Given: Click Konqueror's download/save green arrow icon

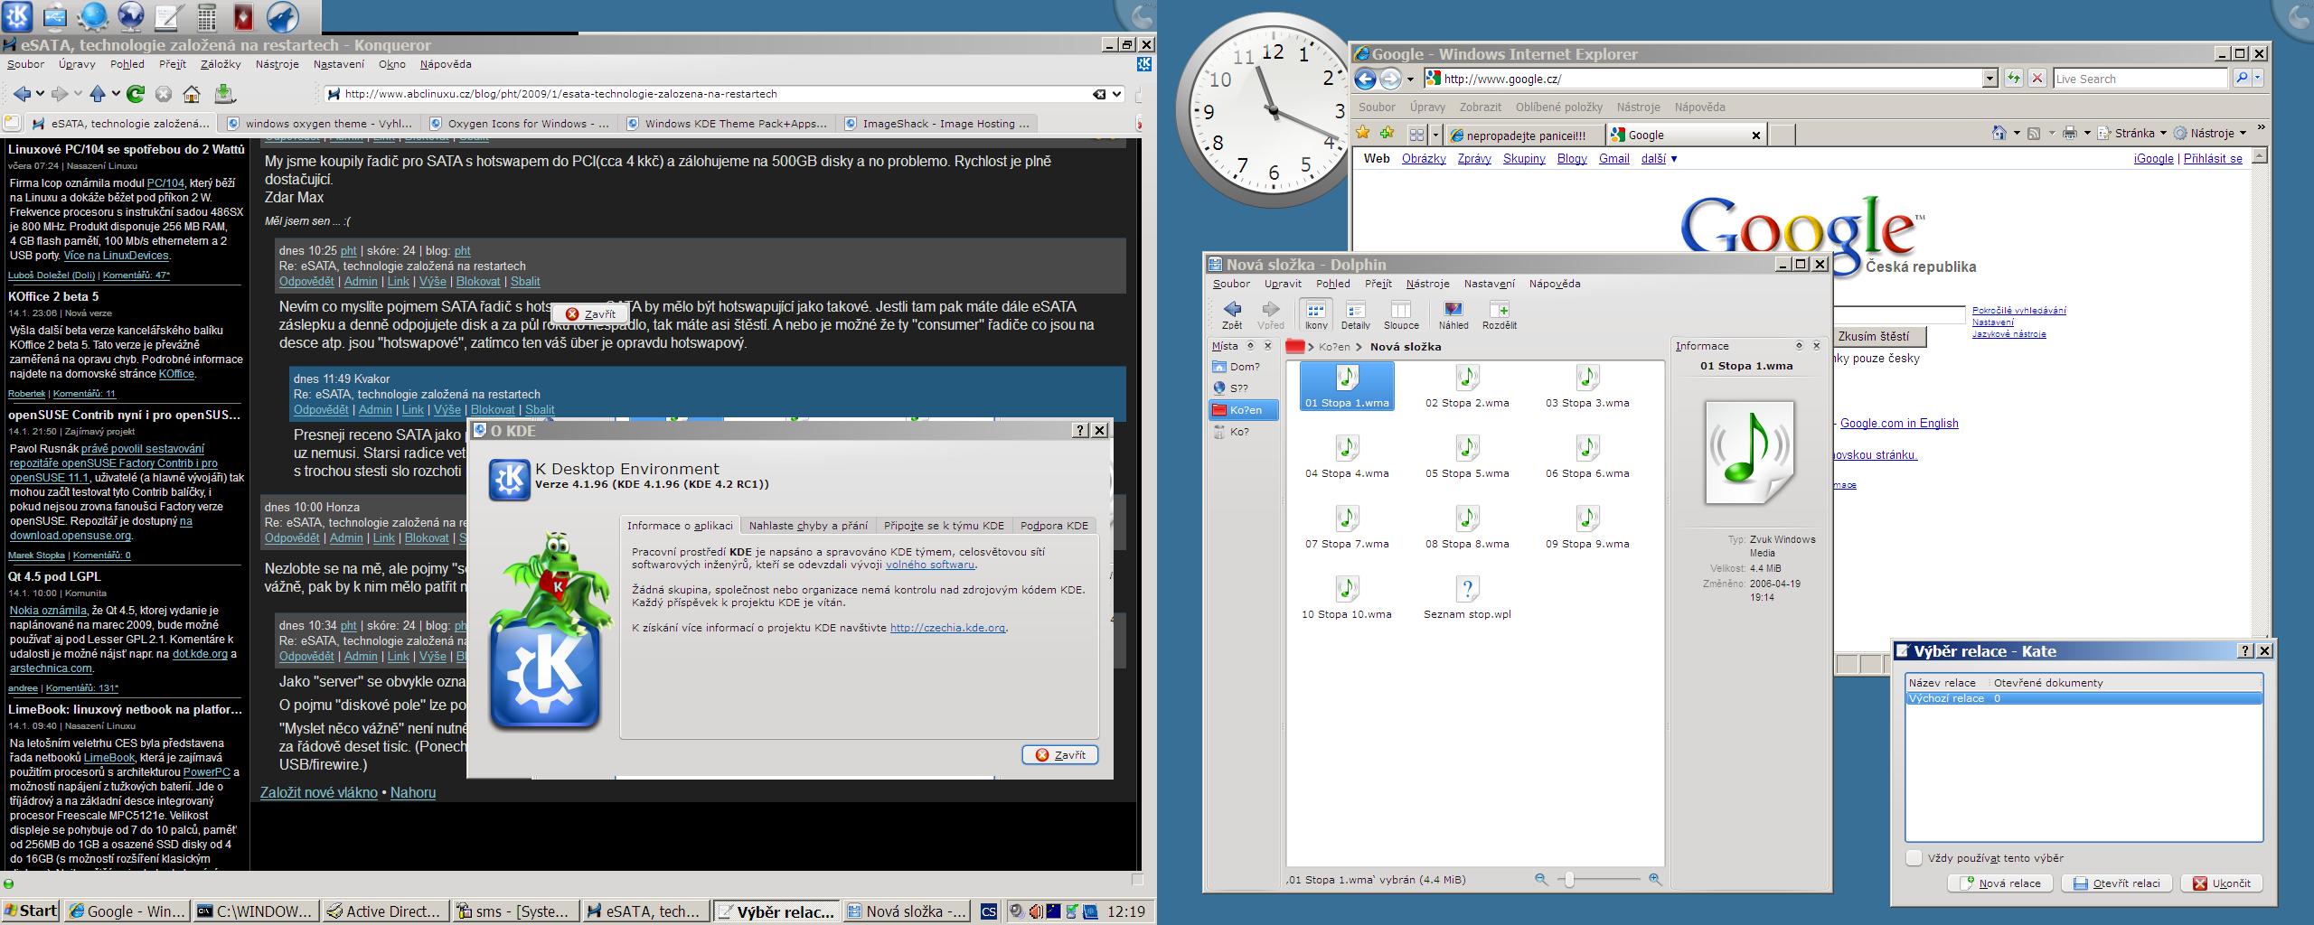Looking at the screenshot, I should 225,93.
